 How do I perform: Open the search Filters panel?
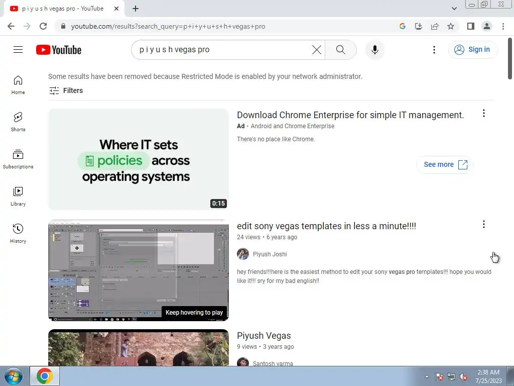tap(66, 90)
